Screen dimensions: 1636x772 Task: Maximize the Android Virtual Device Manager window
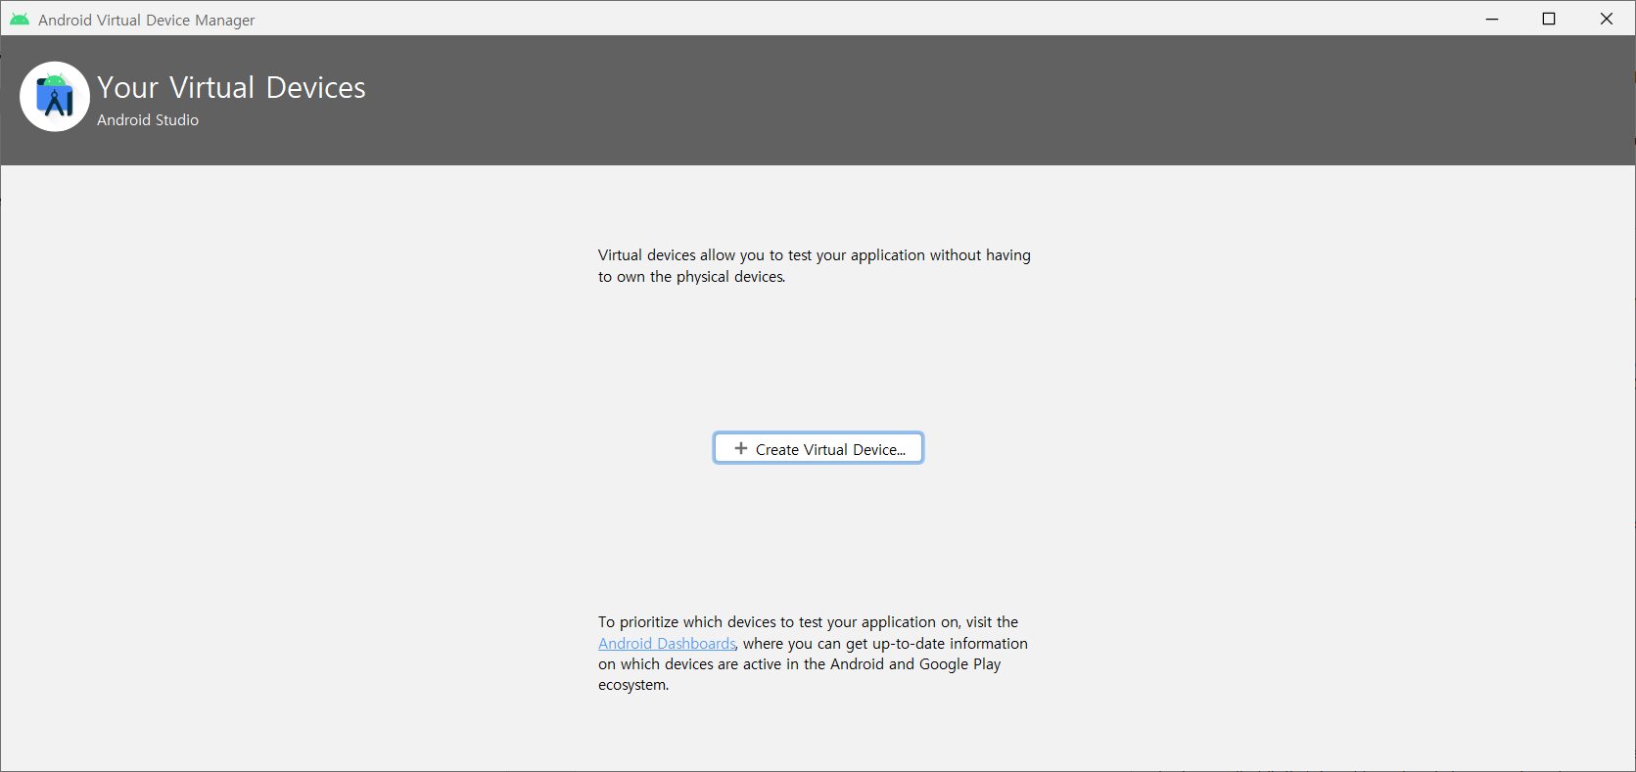coord(1549,19)
